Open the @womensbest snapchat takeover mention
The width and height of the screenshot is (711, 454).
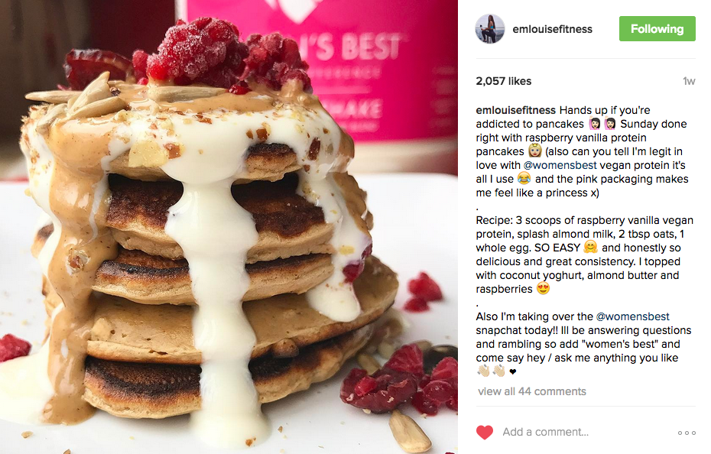pos(632,316)
